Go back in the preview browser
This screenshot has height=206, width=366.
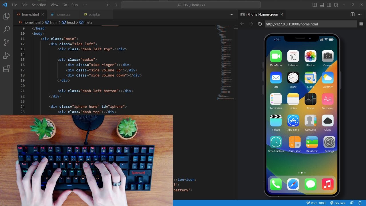click(242, 24)
